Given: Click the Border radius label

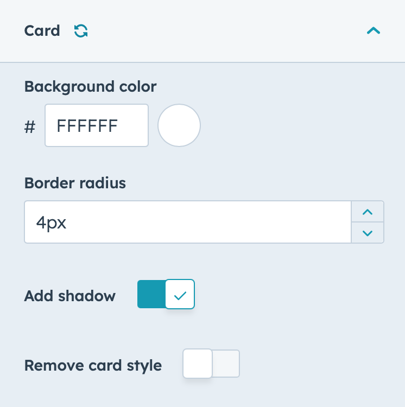Looking at the screenshot, I should [x=75, y=183].
